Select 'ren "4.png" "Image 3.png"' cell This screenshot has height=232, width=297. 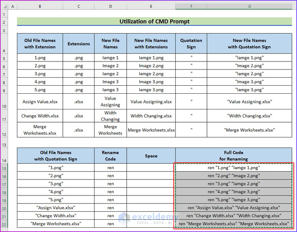tap(233, 192)
